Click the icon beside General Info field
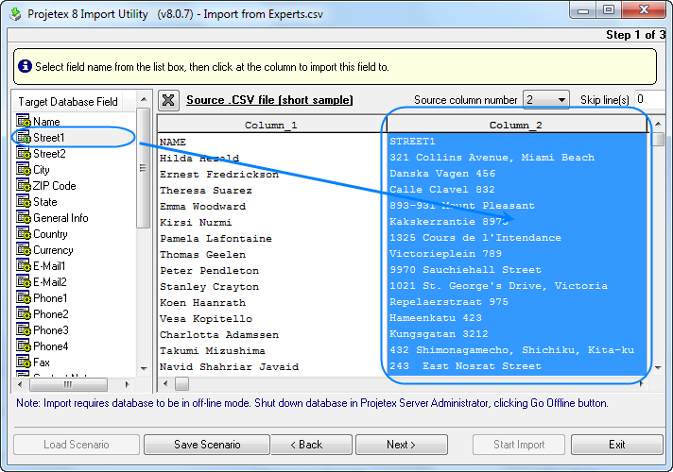Image resolution: width=673 pixels, height=472 pixels. 24,217
